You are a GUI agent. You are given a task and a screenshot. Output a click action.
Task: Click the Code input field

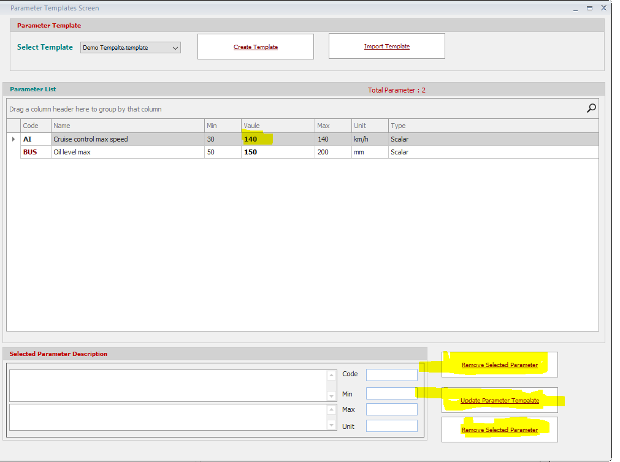coord(391,374)
